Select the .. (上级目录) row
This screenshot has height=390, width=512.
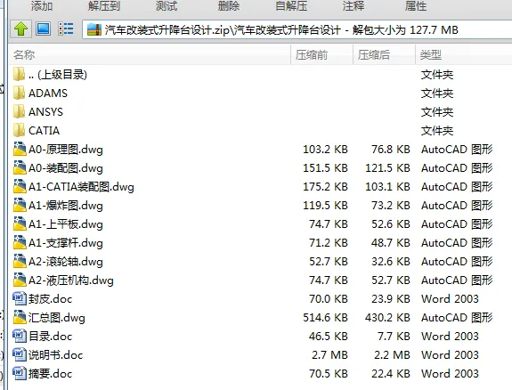261,75
